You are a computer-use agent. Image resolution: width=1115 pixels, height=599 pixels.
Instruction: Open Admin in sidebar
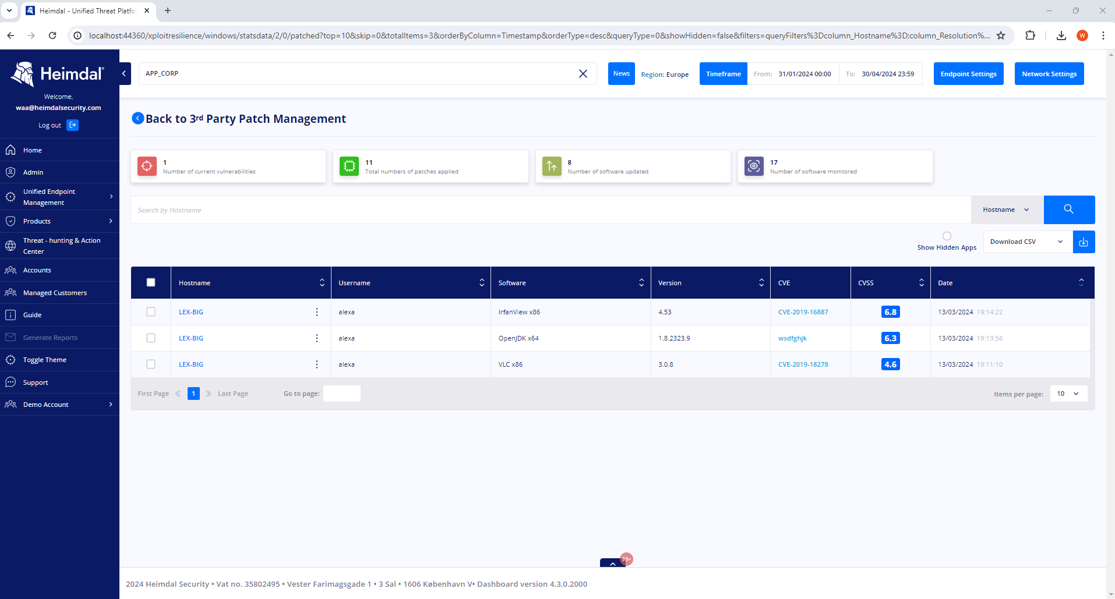59,172
